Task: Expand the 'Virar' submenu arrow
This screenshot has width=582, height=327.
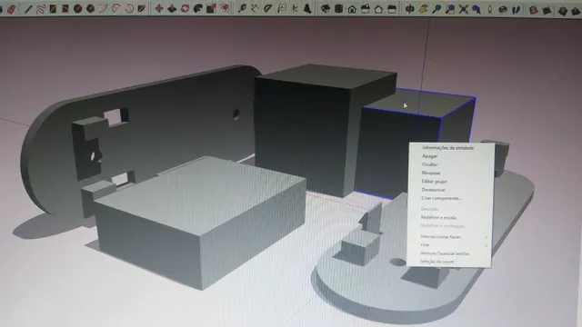Action: (486, 245)
